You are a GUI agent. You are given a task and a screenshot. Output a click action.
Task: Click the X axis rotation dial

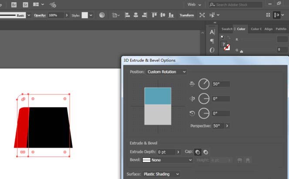(204, 84)
